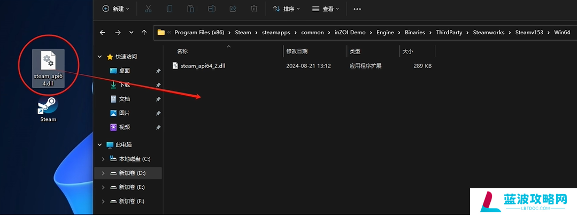Select 新加卷 (F:) drive
This screenshot has height=215, width=577.
(132, 202)
